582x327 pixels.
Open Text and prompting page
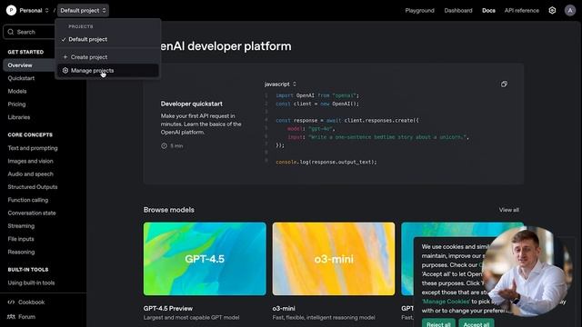click(x=33, y=148)
